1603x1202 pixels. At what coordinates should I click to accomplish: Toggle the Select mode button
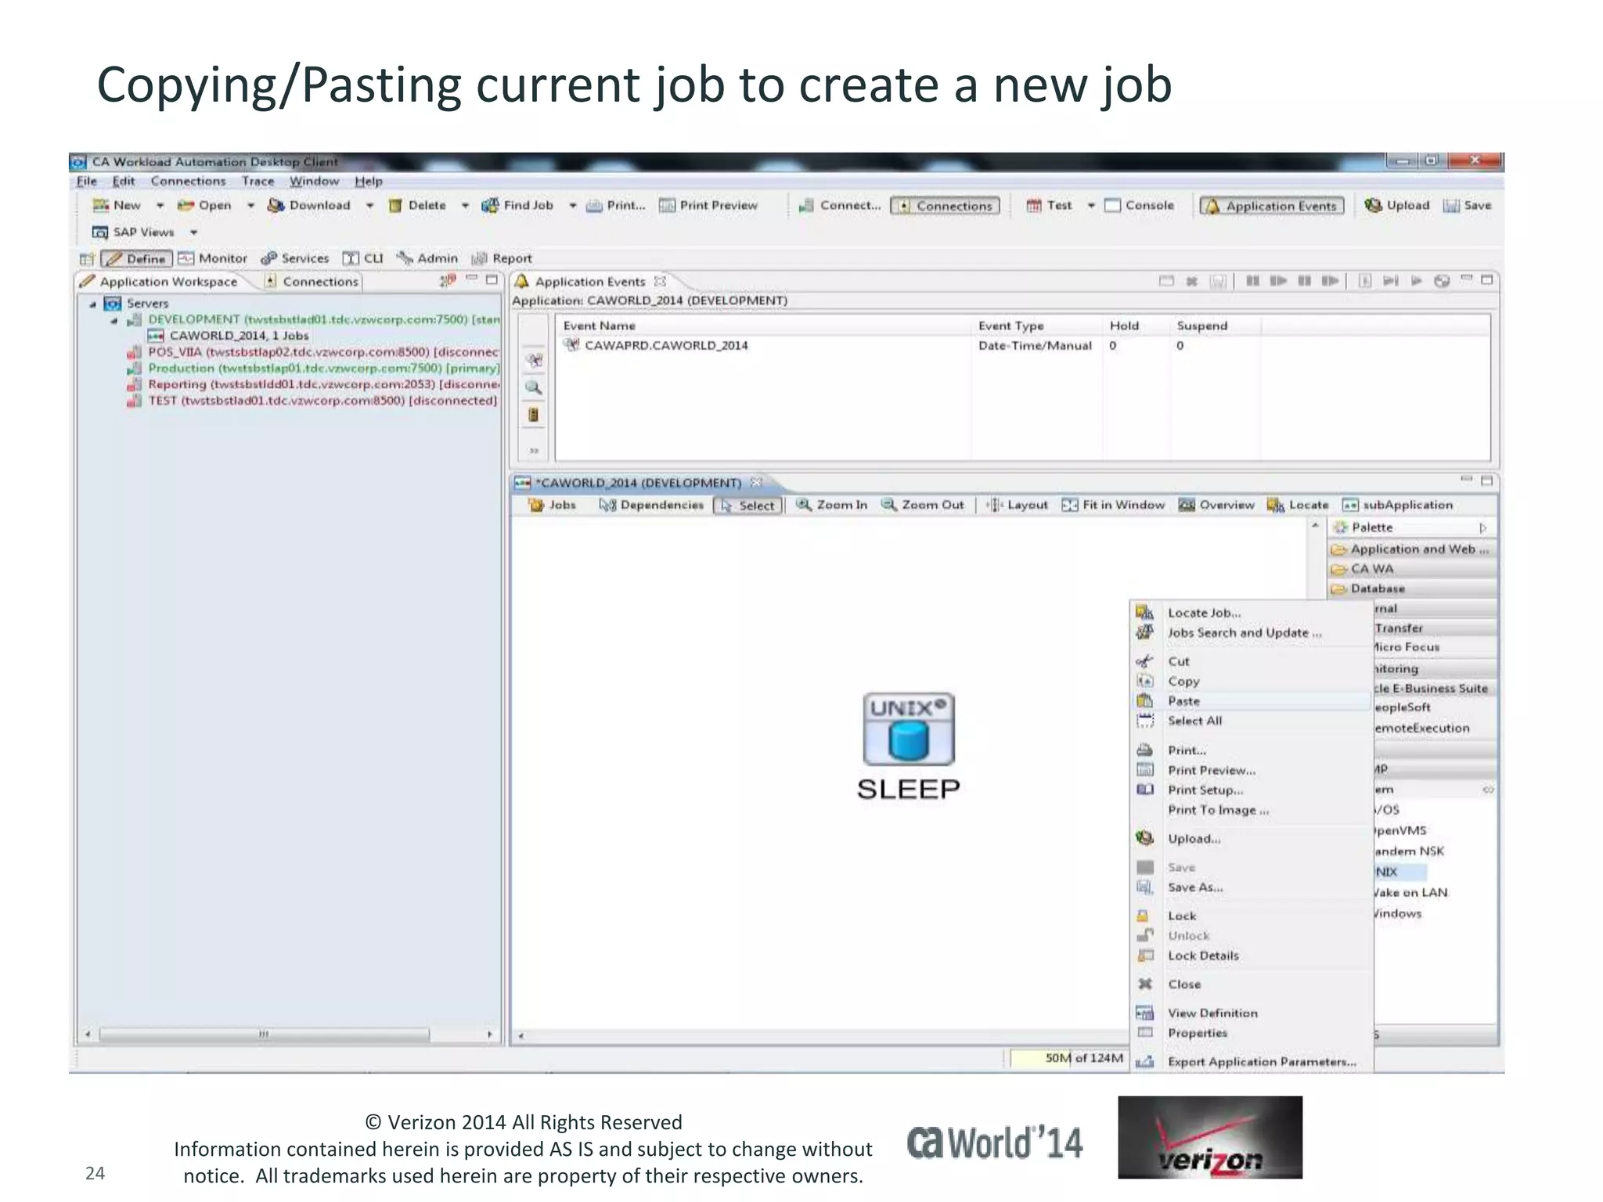748,506
